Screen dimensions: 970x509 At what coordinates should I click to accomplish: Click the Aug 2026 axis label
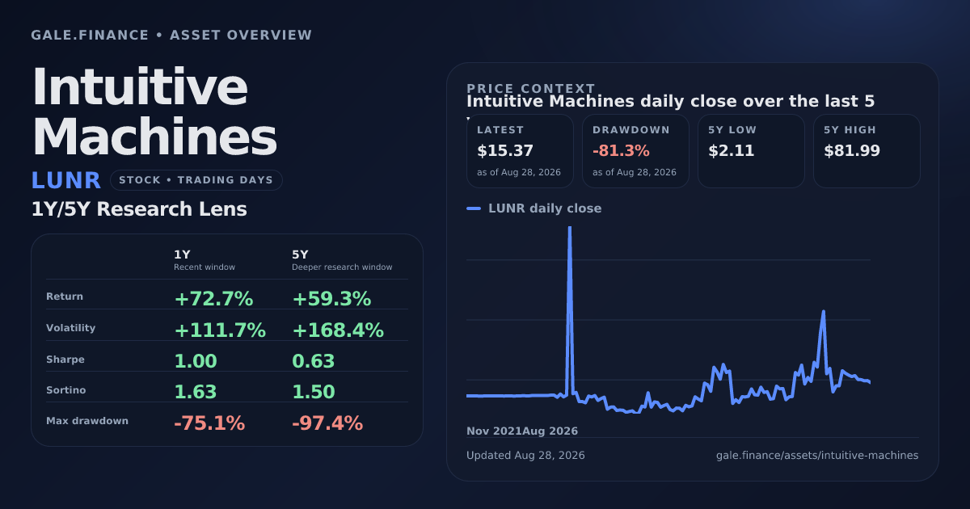[550, 431]
